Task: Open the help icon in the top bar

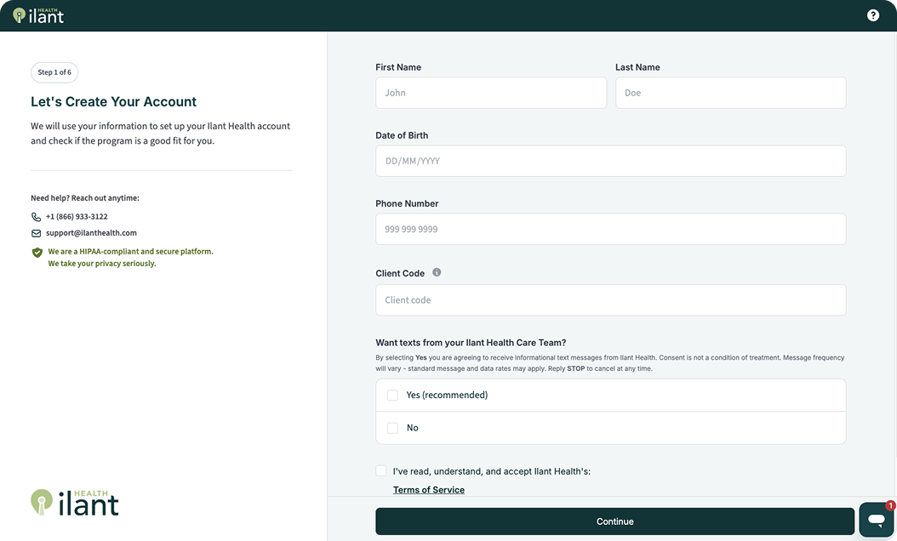Action: 872,14
